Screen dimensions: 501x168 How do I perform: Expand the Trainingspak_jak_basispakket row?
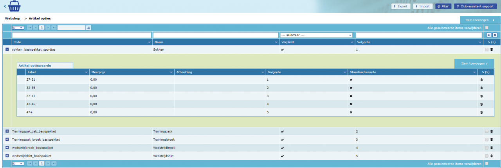coord(7,131)
